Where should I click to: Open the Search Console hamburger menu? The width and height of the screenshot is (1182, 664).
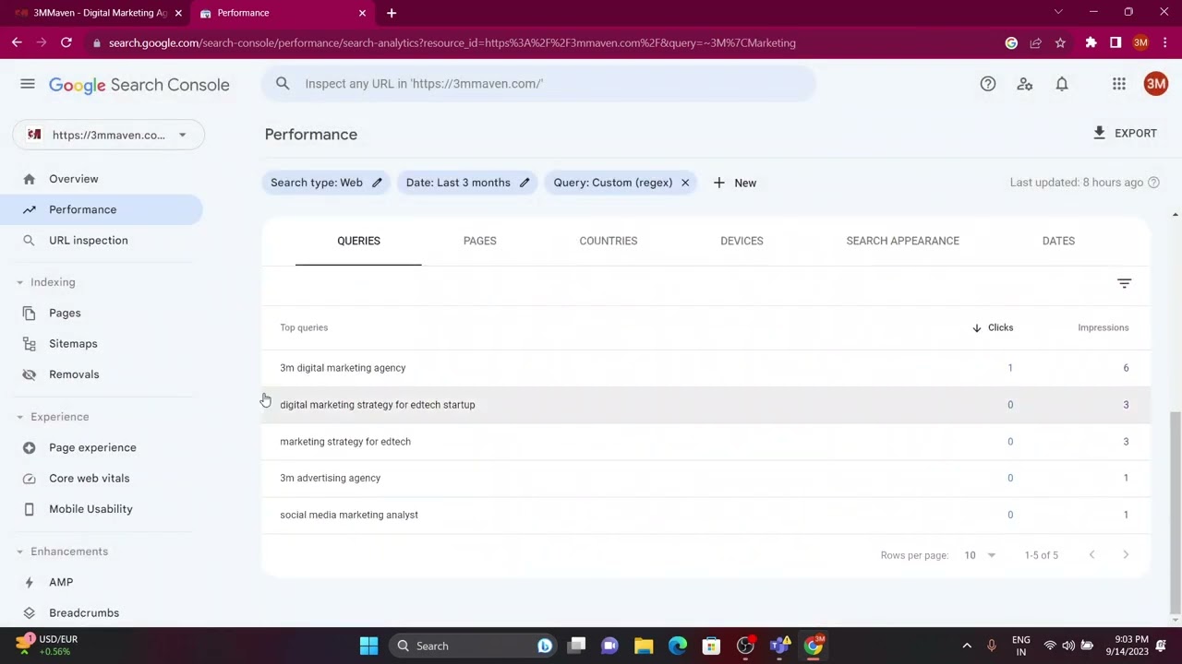[28, 84]
